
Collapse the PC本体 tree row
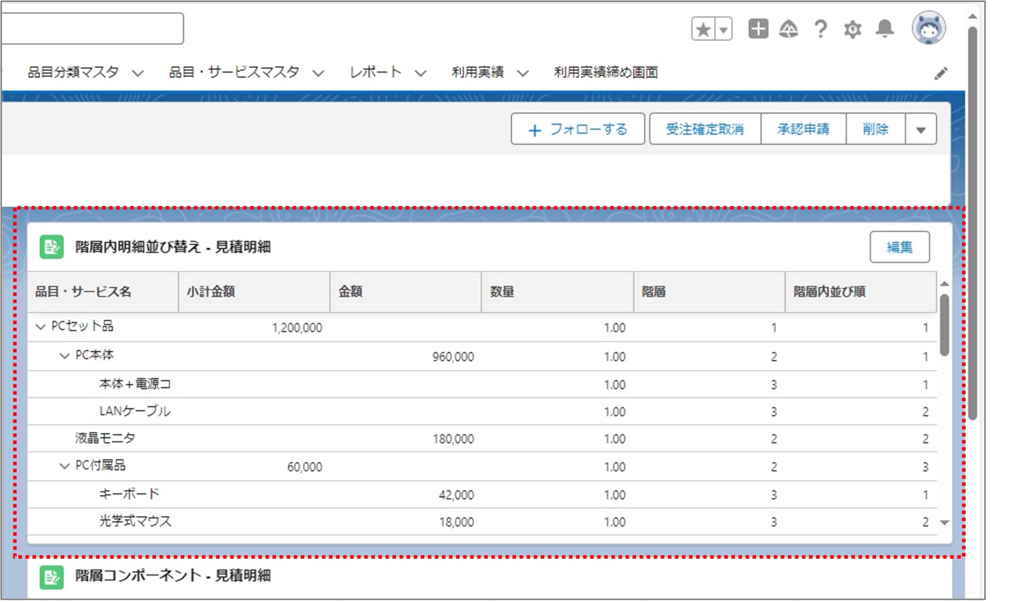(x=65, y=356)
